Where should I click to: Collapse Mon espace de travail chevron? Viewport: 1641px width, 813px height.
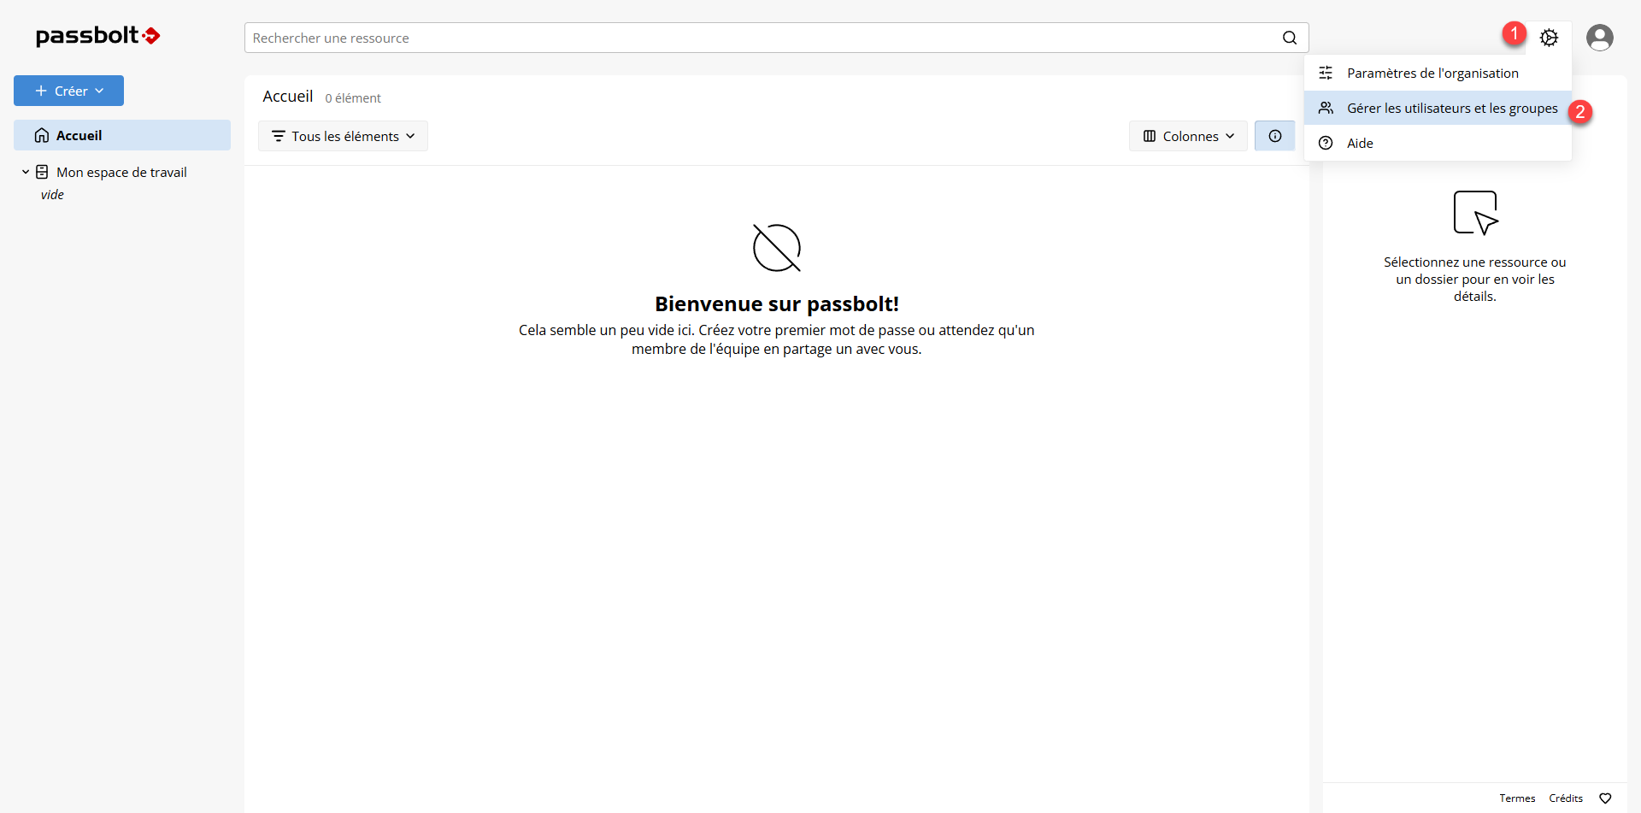pyautogui.click(x=26, y=172)
